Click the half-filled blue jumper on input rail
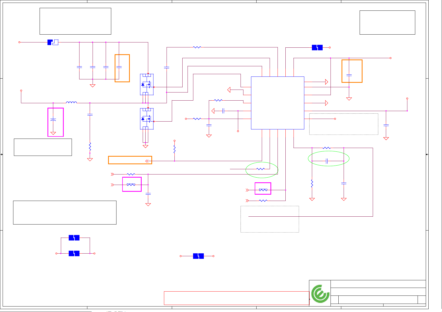442x312 pixels. coord(53,42)
